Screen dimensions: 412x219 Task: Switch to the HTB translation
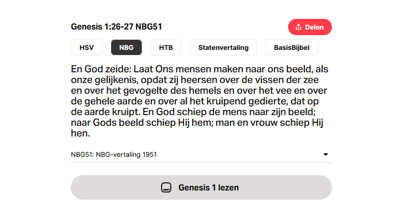tap(166, 47)
